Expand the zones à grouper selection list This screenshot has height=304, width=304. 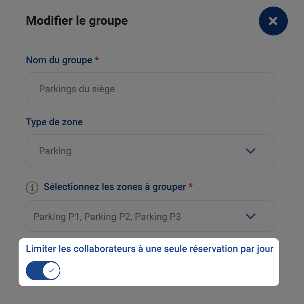point(150,216)
